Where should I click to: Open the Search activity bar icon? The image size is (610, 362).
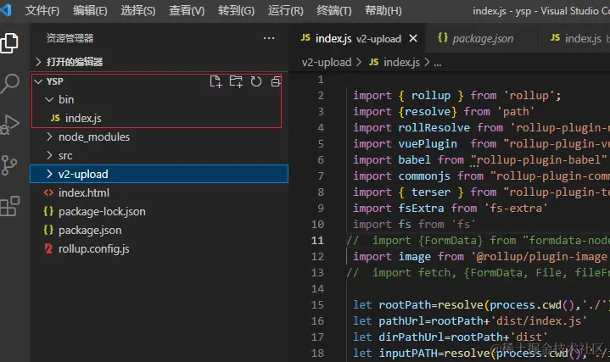[x=10, y=83]
